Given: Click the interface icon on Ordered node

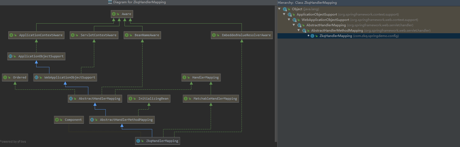Looking at the screenshot, I should pyautogui.click(x=5, y=77).
